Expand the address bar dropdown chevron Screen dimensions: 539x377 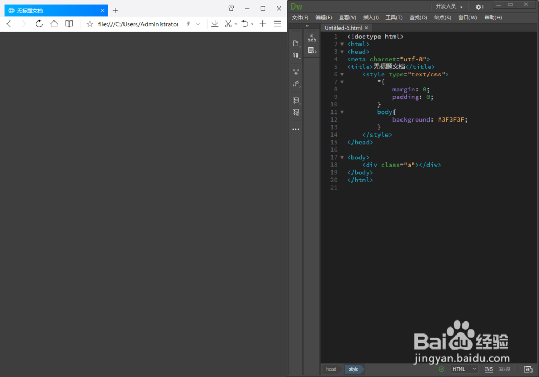[198, 24]
